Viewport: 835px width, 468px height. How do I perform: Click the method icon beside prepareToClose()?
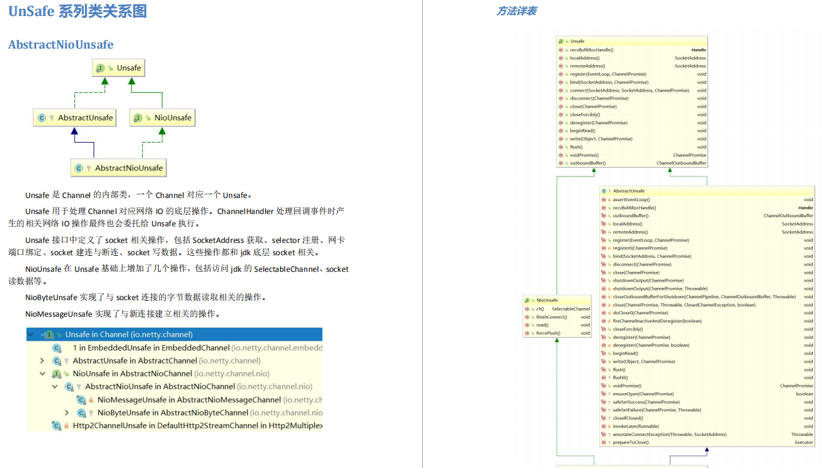coord(603,442)
